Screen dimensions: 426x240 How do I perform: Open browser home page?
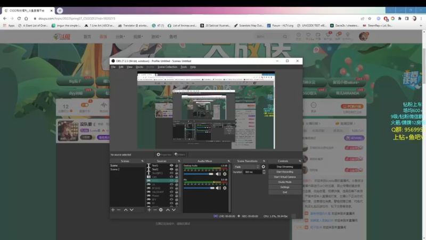[x=26, y=19]
